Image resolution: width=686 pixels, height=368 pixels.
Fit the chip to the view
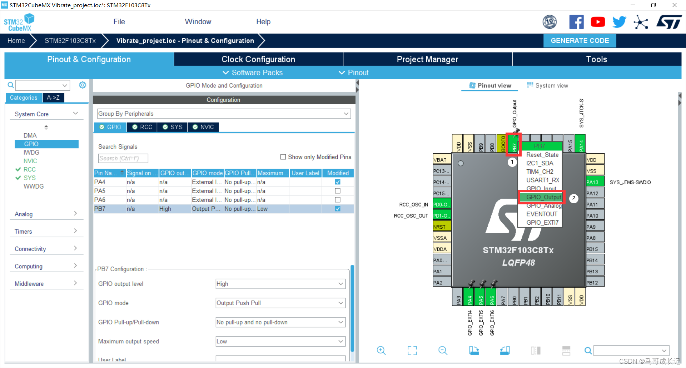(412, 350)
